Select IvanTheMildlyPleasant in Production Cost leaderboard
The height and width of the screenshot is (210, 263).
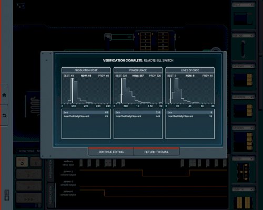click(x=86, y=116)
